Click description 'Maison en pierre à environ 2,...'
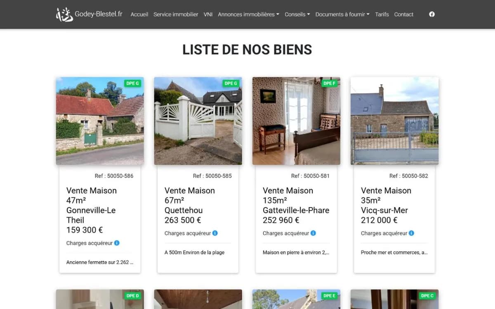 [296, 252]
